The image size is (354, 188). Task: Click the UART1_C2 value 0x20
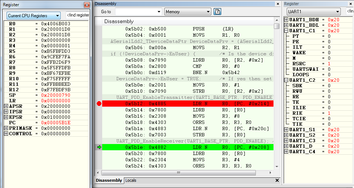click(x=333, y=80)
